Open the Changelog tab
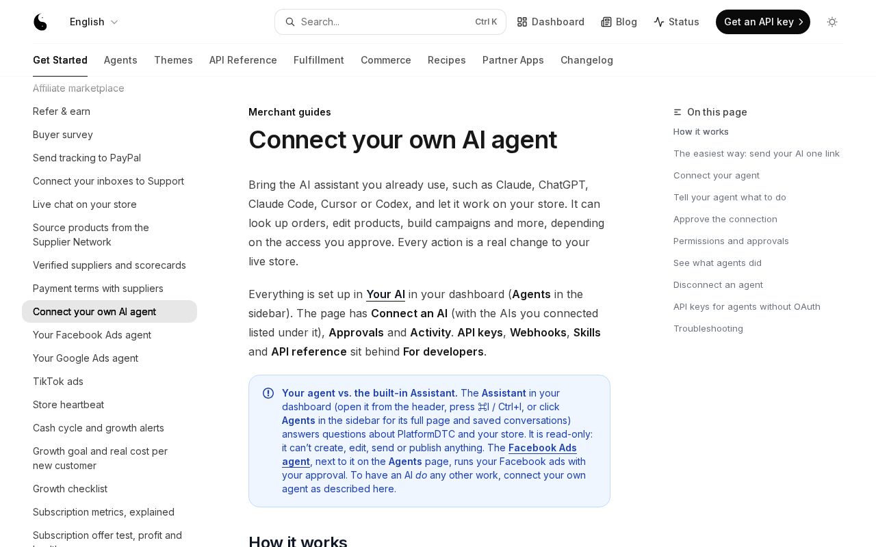876x547 pixels. coord(587,60)
